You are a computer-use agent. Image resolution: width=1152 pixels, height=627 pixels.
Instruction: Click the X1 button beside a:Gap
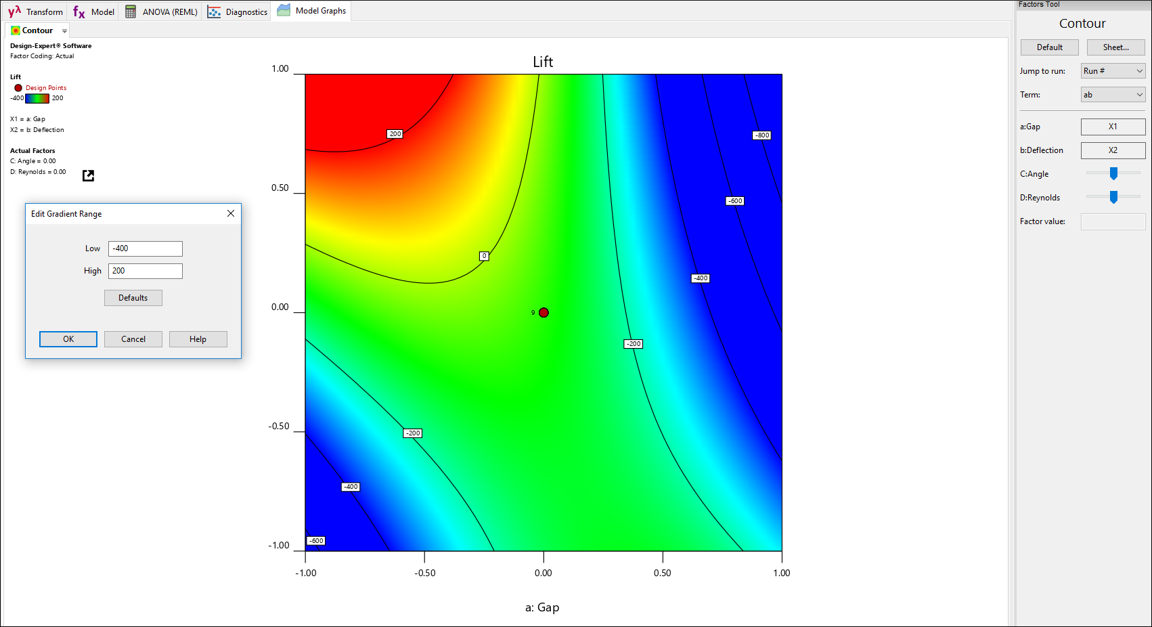click(1113, 127)
